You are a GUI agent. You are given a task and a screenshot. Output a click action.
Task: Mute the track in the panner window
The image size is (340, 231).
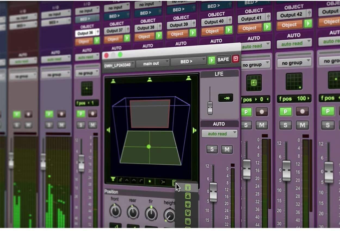point(227,149)
